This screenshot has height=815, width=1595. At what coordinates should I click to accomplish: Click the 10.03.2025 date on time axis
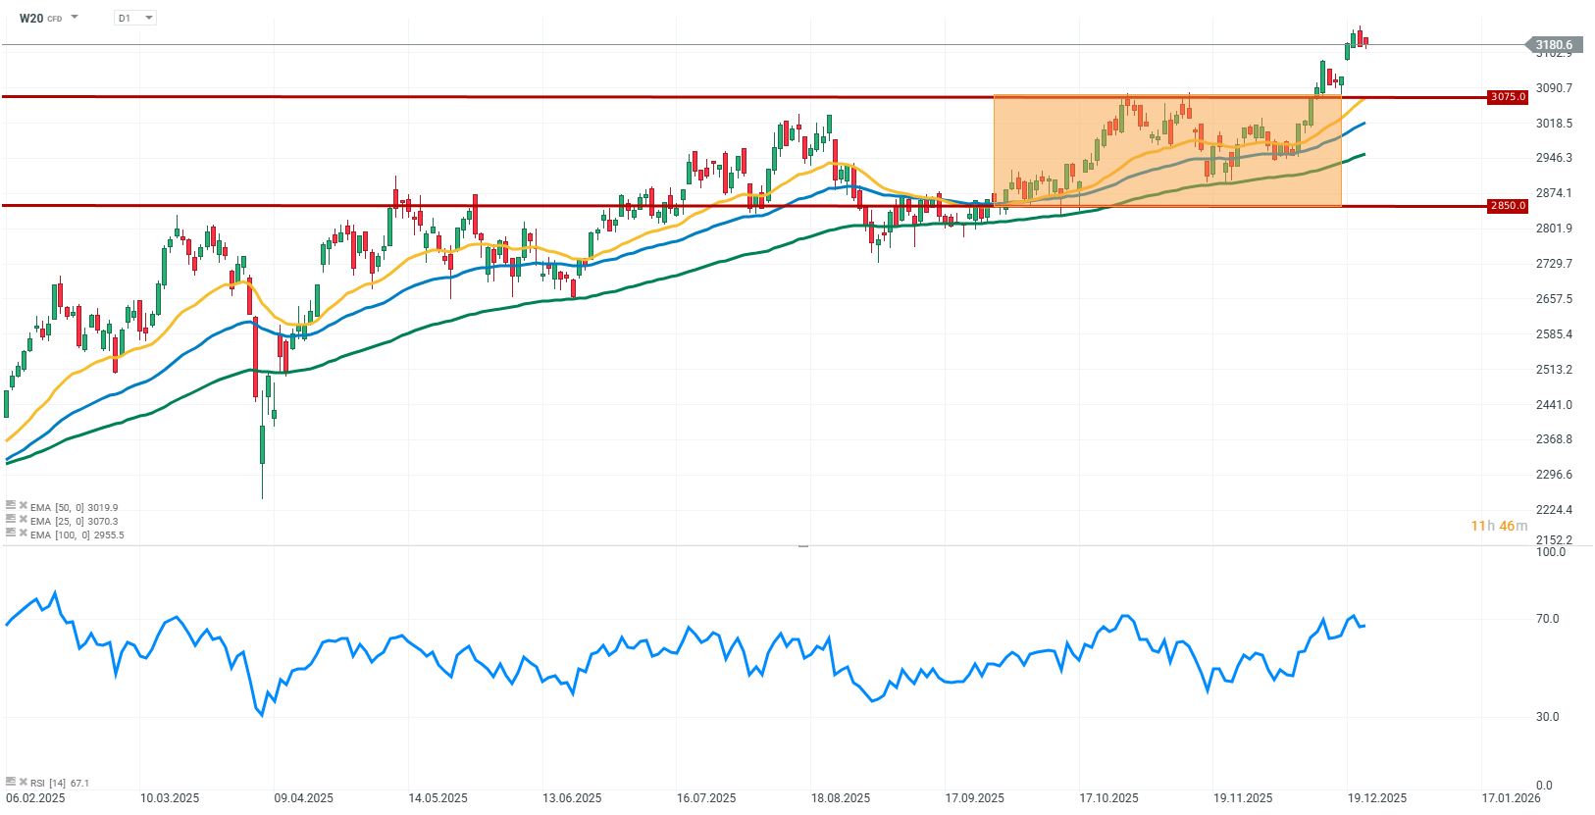(170, 797)
